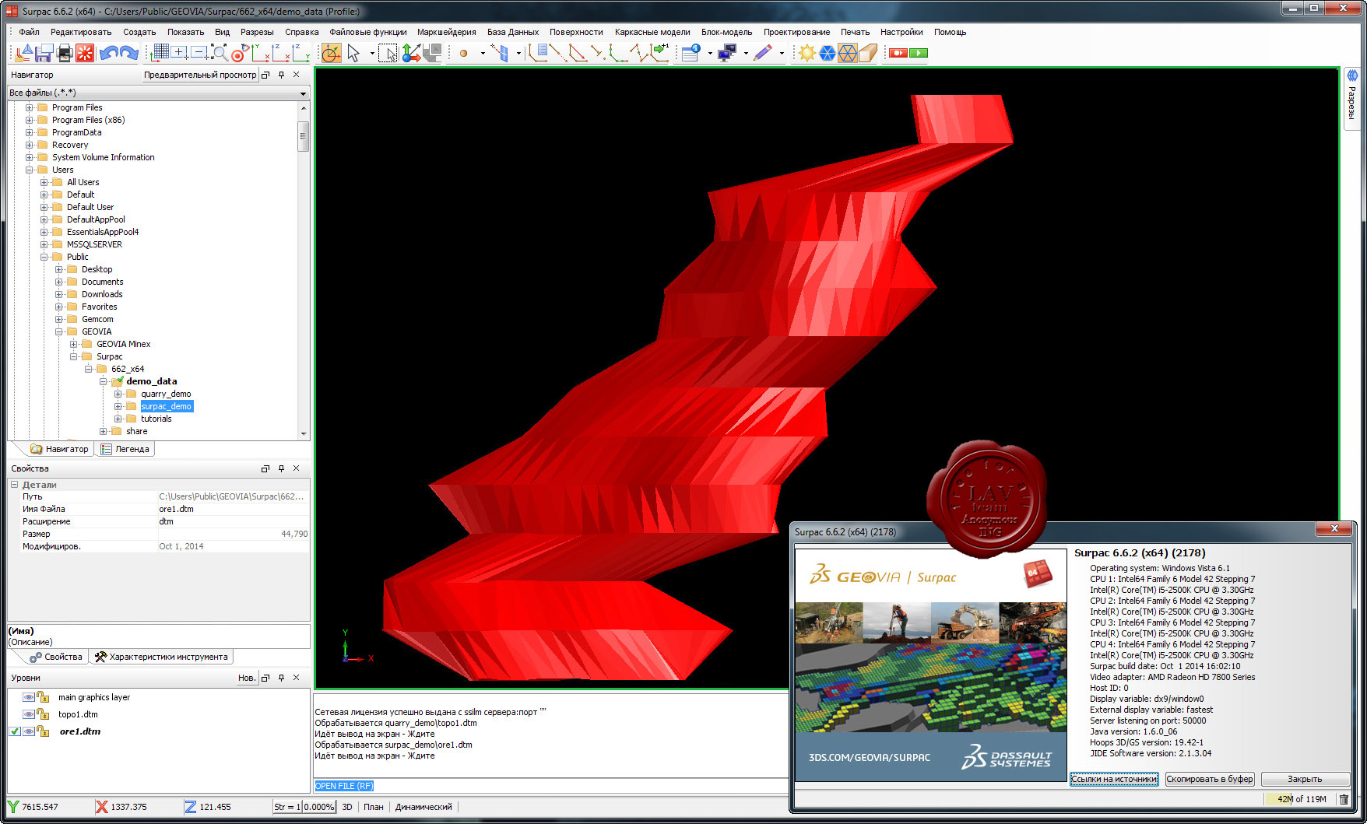This screenshot has width=1367, height=824.
Task: Toggle lock icon of main graphics layer
Action: tap(44, 697)
